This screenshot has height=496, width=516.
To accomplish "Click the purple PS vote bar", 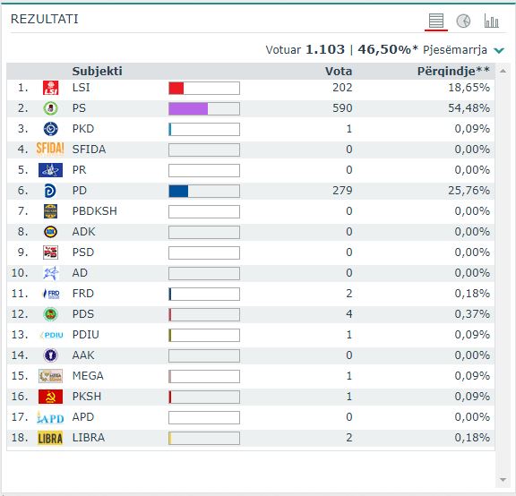I will [x=188, y=108].
